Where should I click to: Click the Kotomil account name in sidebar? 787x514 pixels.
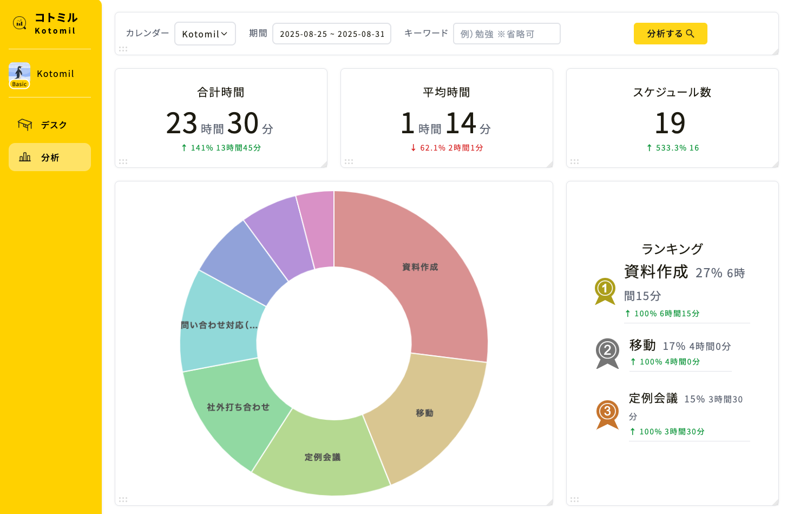[x=55, y=74]
